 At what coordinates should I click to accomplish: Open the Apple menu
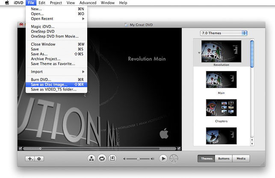7,3
